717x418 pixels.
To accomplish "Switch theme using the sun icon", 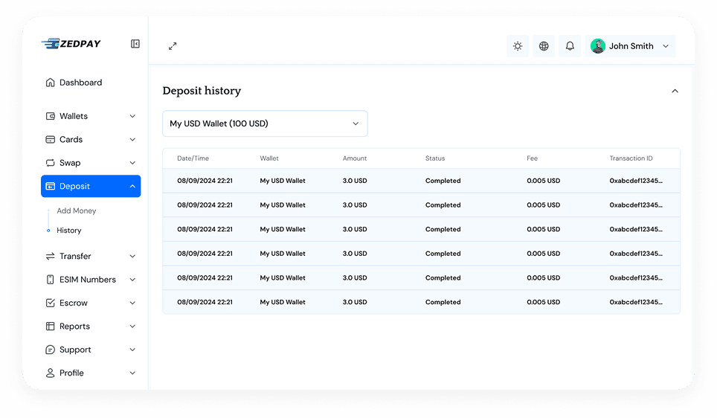I will (518, 46).
